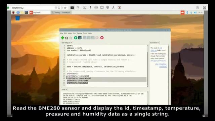The height and width of the screenshot is (121, 215).
Task: Open the AnyDesk actions lightning icon
Action: pos(90,8)
